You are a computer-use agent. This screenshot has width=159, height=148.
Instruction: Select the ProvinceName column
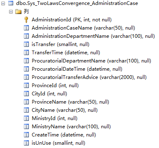point(70,102)
